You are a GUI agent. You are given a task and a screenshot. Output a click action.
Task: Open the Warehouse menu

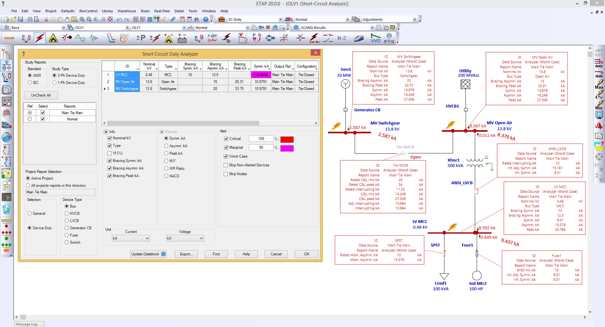pyautogui.click(x=127, y=11)
